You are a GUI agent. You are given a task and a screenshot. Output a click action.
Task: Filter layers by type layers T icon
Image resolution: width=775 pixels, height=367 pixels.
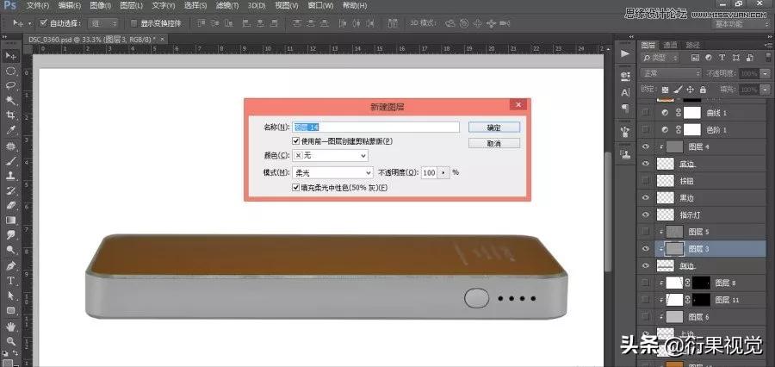click(722, 58)
